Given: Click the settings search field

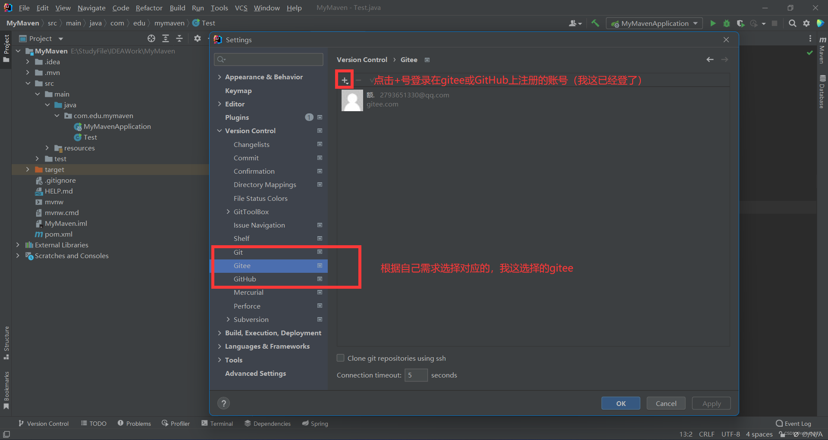Looking at the screenshot, I should pos(268,59).
